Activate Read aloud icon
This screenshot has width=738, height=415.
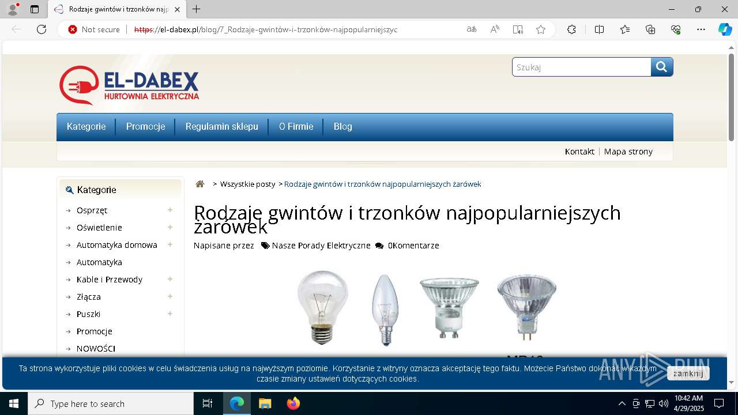(495, 29)
